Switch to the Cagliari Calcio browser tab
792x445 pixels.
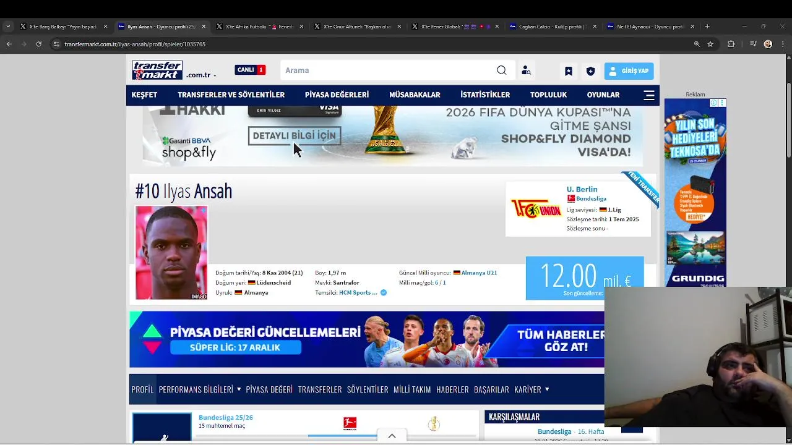[553, 27]
